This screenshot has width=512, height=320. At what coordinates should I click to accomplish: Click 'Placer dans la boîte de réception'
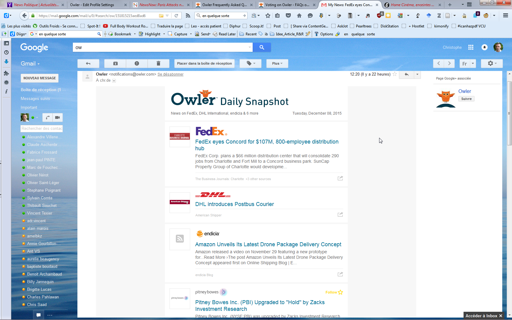coord(204,63)
